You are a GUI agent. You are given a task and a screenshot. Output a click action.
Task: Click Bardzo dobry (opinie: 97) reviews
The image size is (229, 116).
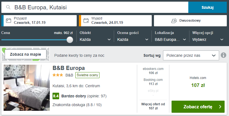pos(84,96)
